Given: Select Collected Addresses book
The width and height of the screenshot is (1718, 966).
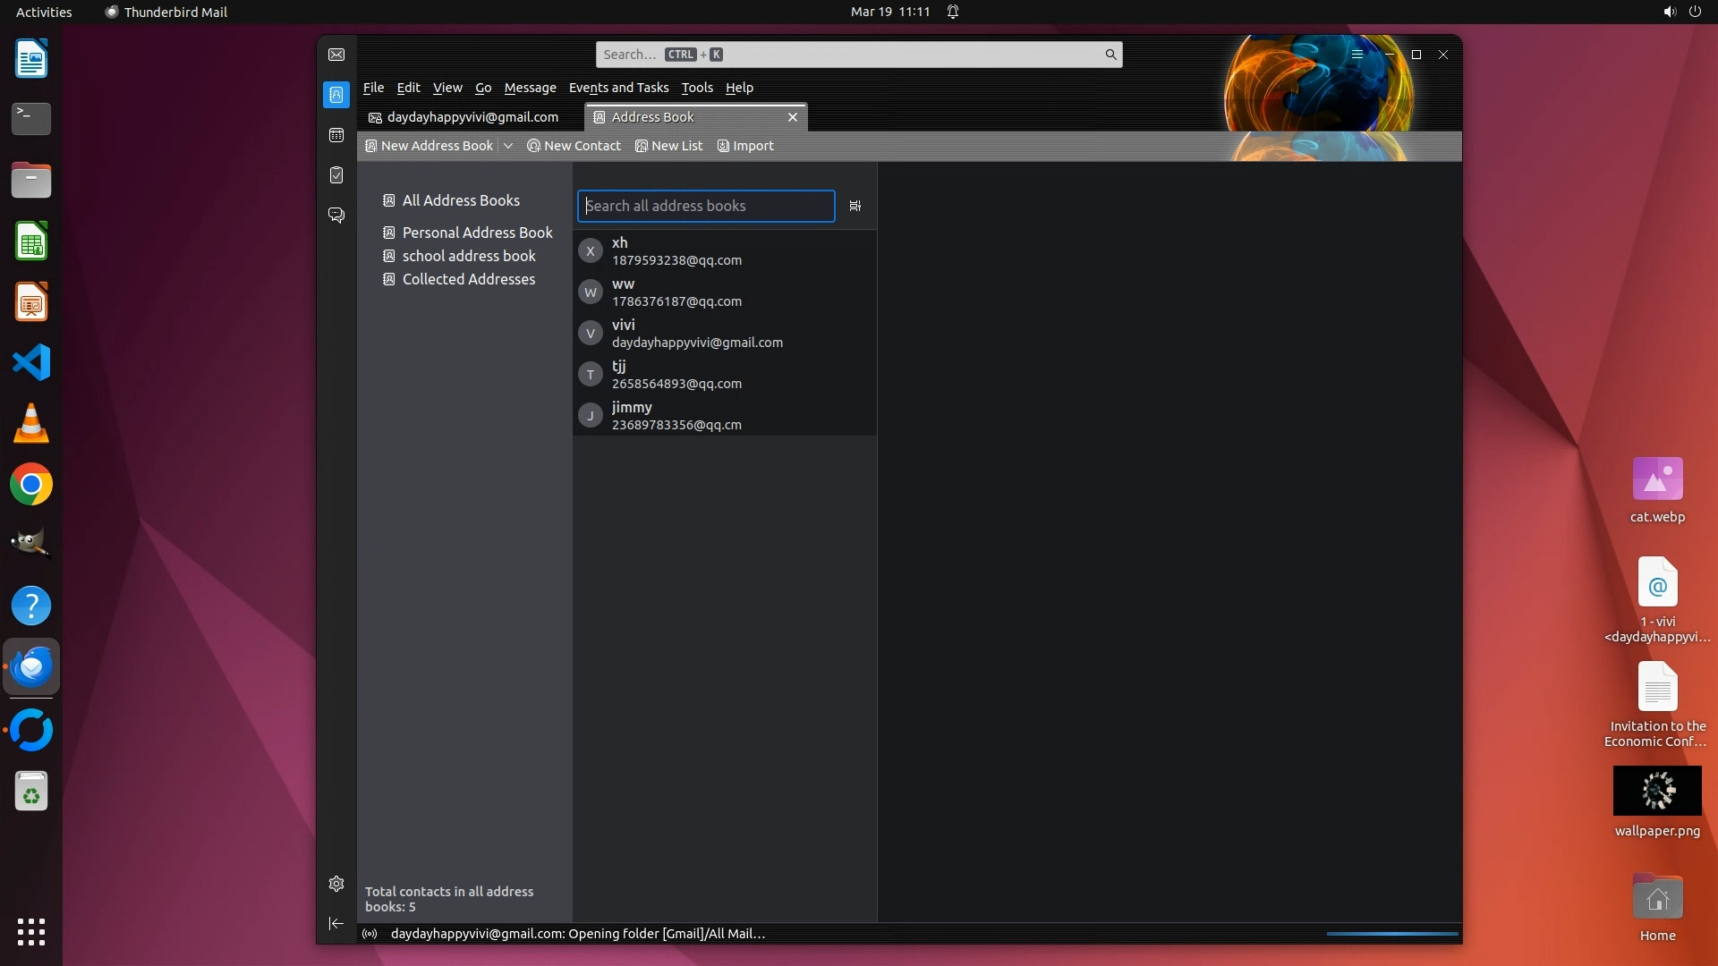Looking at the screenshot, I should 468,279.
